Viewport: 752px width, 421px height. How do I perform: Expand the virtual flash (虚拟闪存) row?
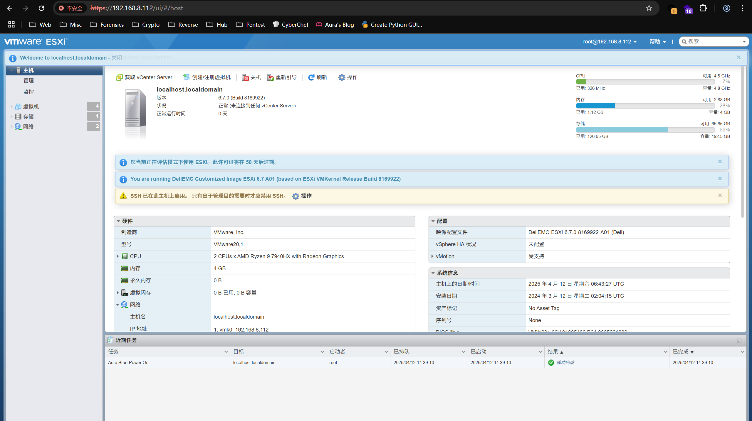[x=118, y=293]
